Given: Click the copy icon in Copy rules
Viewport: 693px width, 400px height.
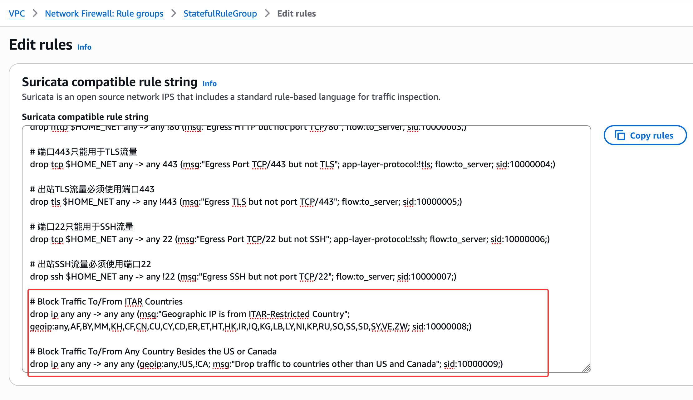Looking at the screenshot, I should (620, 135).
